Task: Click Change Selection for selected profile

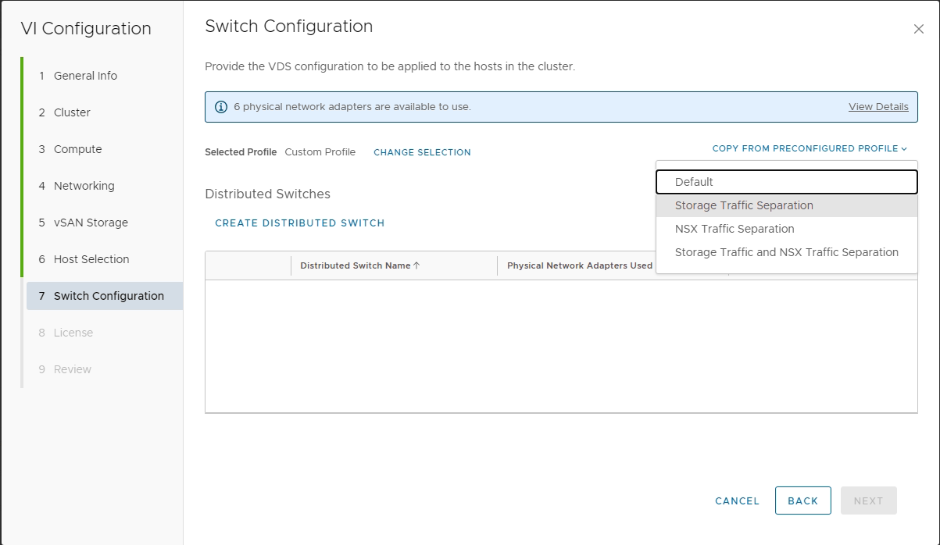Action: click(x=422, y=152)
